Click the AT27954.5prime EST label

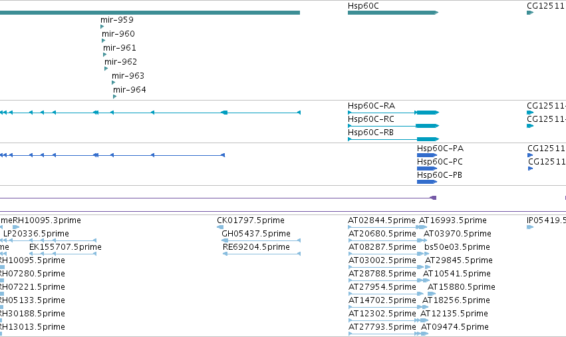pyautogui.click(x=382, y=287)
